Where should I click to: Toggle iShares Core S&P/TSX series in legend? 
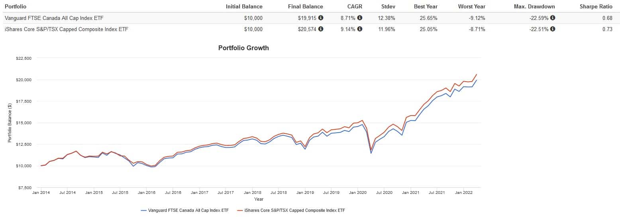(x=291, y=210)
